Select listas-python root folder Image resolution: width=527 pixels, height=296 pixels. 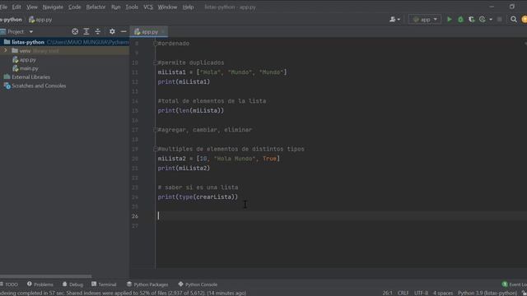click(28, 42)
